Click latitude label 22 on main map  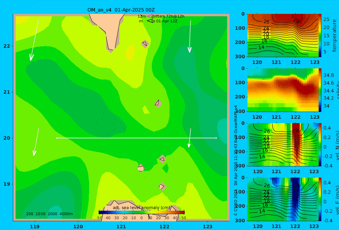[x=7, y=46]
